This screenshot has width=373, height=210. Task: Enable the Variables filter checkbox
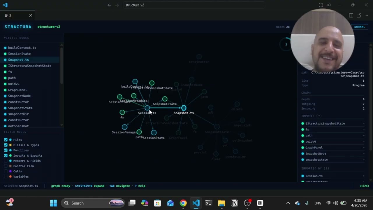6,176
